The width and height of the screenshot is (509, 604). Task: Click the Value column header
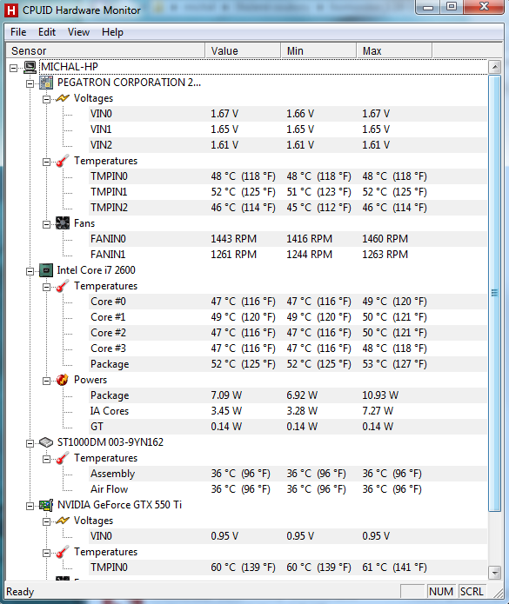(x=243, y=51)
